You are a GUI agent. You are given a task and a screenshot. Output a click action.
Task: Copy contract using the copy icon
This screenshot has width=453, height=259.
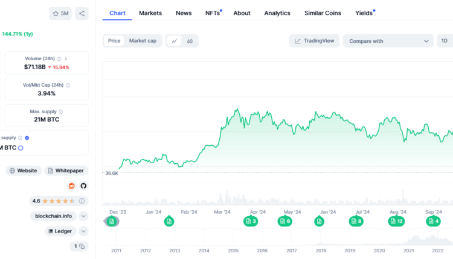(x=82, y=246)
